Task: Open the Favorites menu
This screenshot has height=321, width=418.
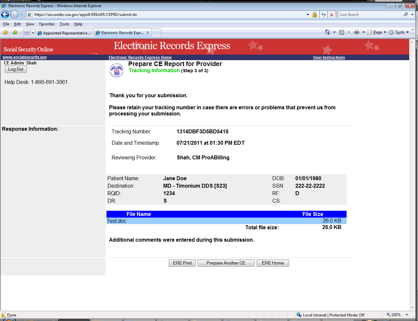Action: (x=47, y=24)
